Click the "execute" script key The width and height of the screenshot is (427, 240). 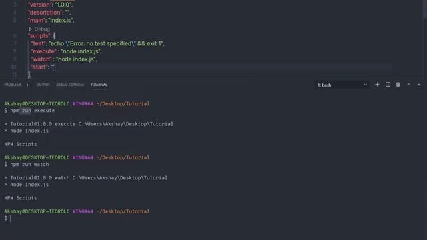tap(43, 51)
